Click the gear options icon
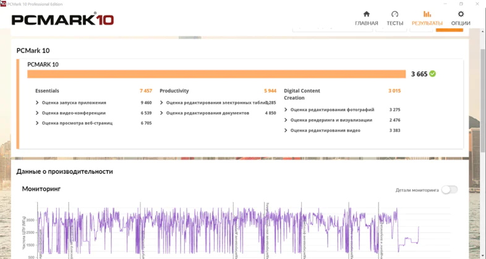 click(x=461, y=14)
